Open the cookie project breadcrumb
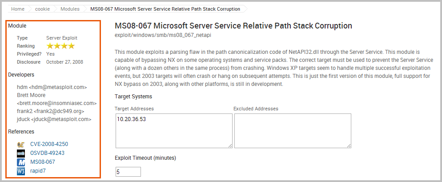The height and width of the screenshot is (182, 442). [x=42, y=9]
